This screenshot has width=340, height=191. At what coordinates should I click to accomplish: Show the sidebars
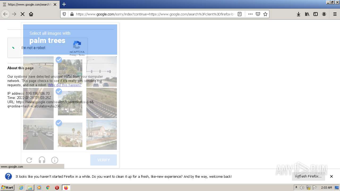(x=316, y=14)
